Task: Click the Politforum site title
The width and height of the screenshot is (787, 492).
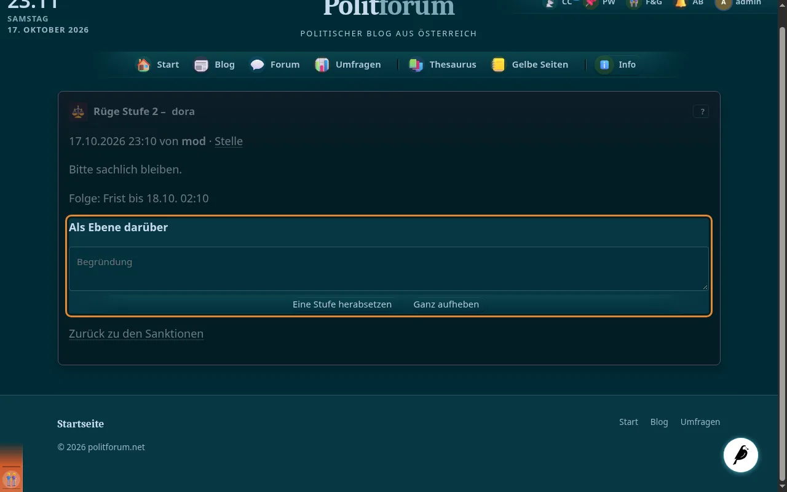Action: coord(389,7)
